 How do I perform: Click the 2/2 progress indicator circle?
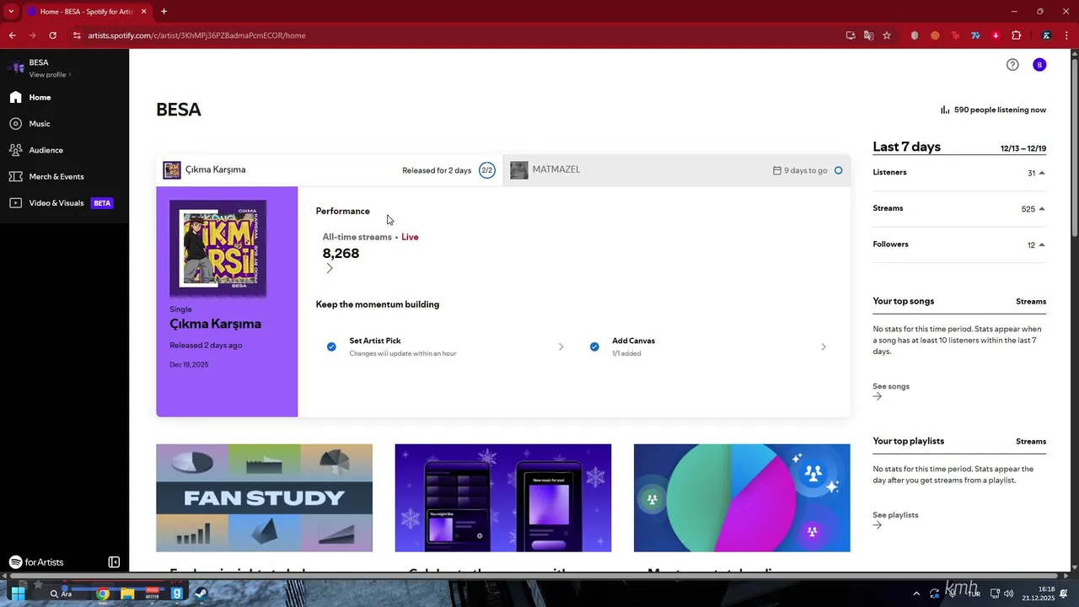(x=486, y=170)
